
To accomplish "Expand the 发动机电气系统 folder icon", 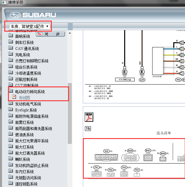I will (11, 103).
